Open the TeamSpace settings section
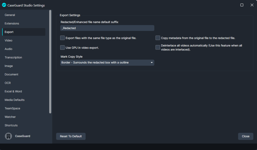Viewport: 257px width, 150px height. (12, 108)
